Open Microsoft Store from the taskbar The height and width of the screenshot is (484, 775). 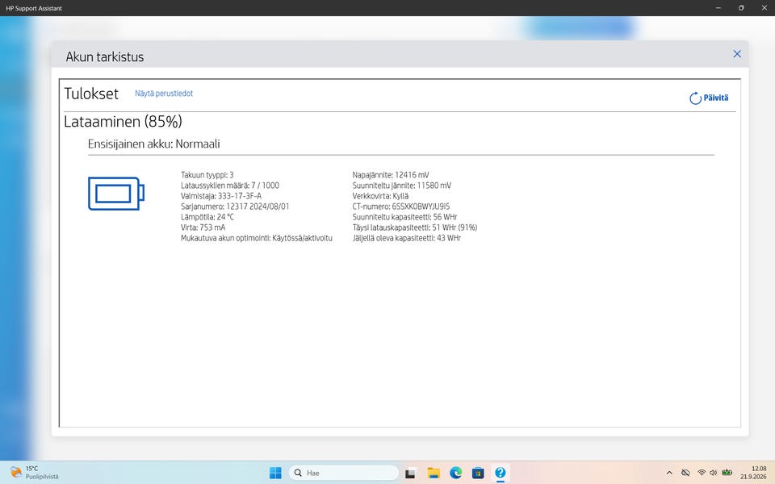478,473
